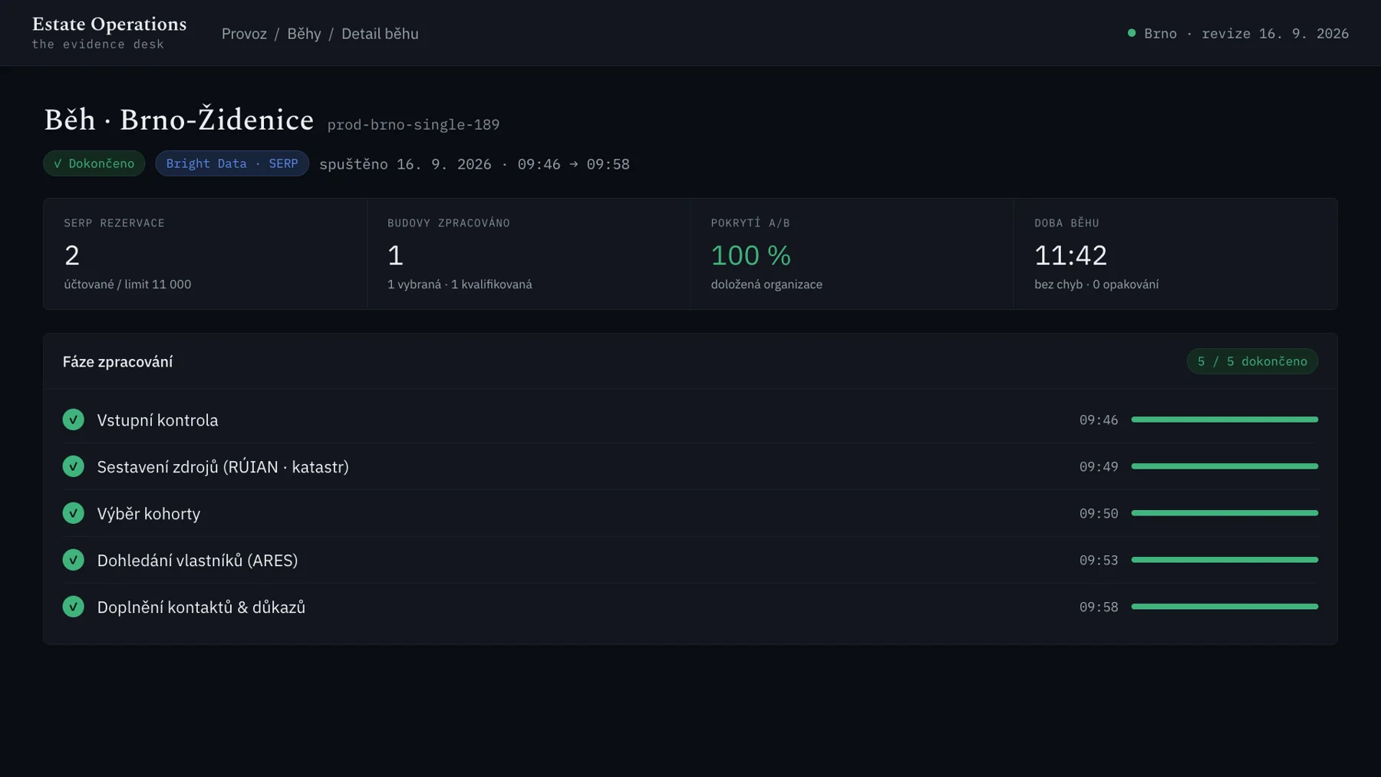Click the Estate Operations logo title
Screen dimensions: 1381x777
click(x=109, y=25)
